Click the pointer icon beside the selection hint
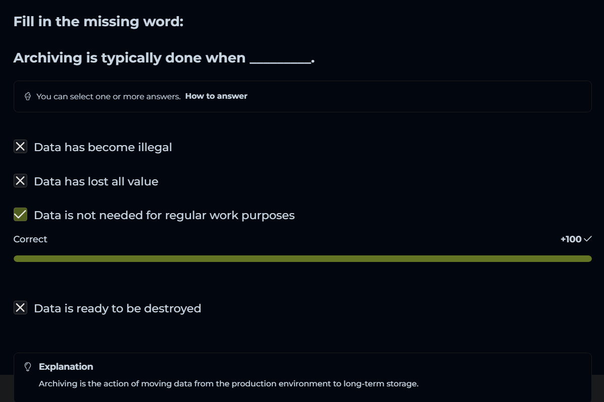 pos(28,96)
